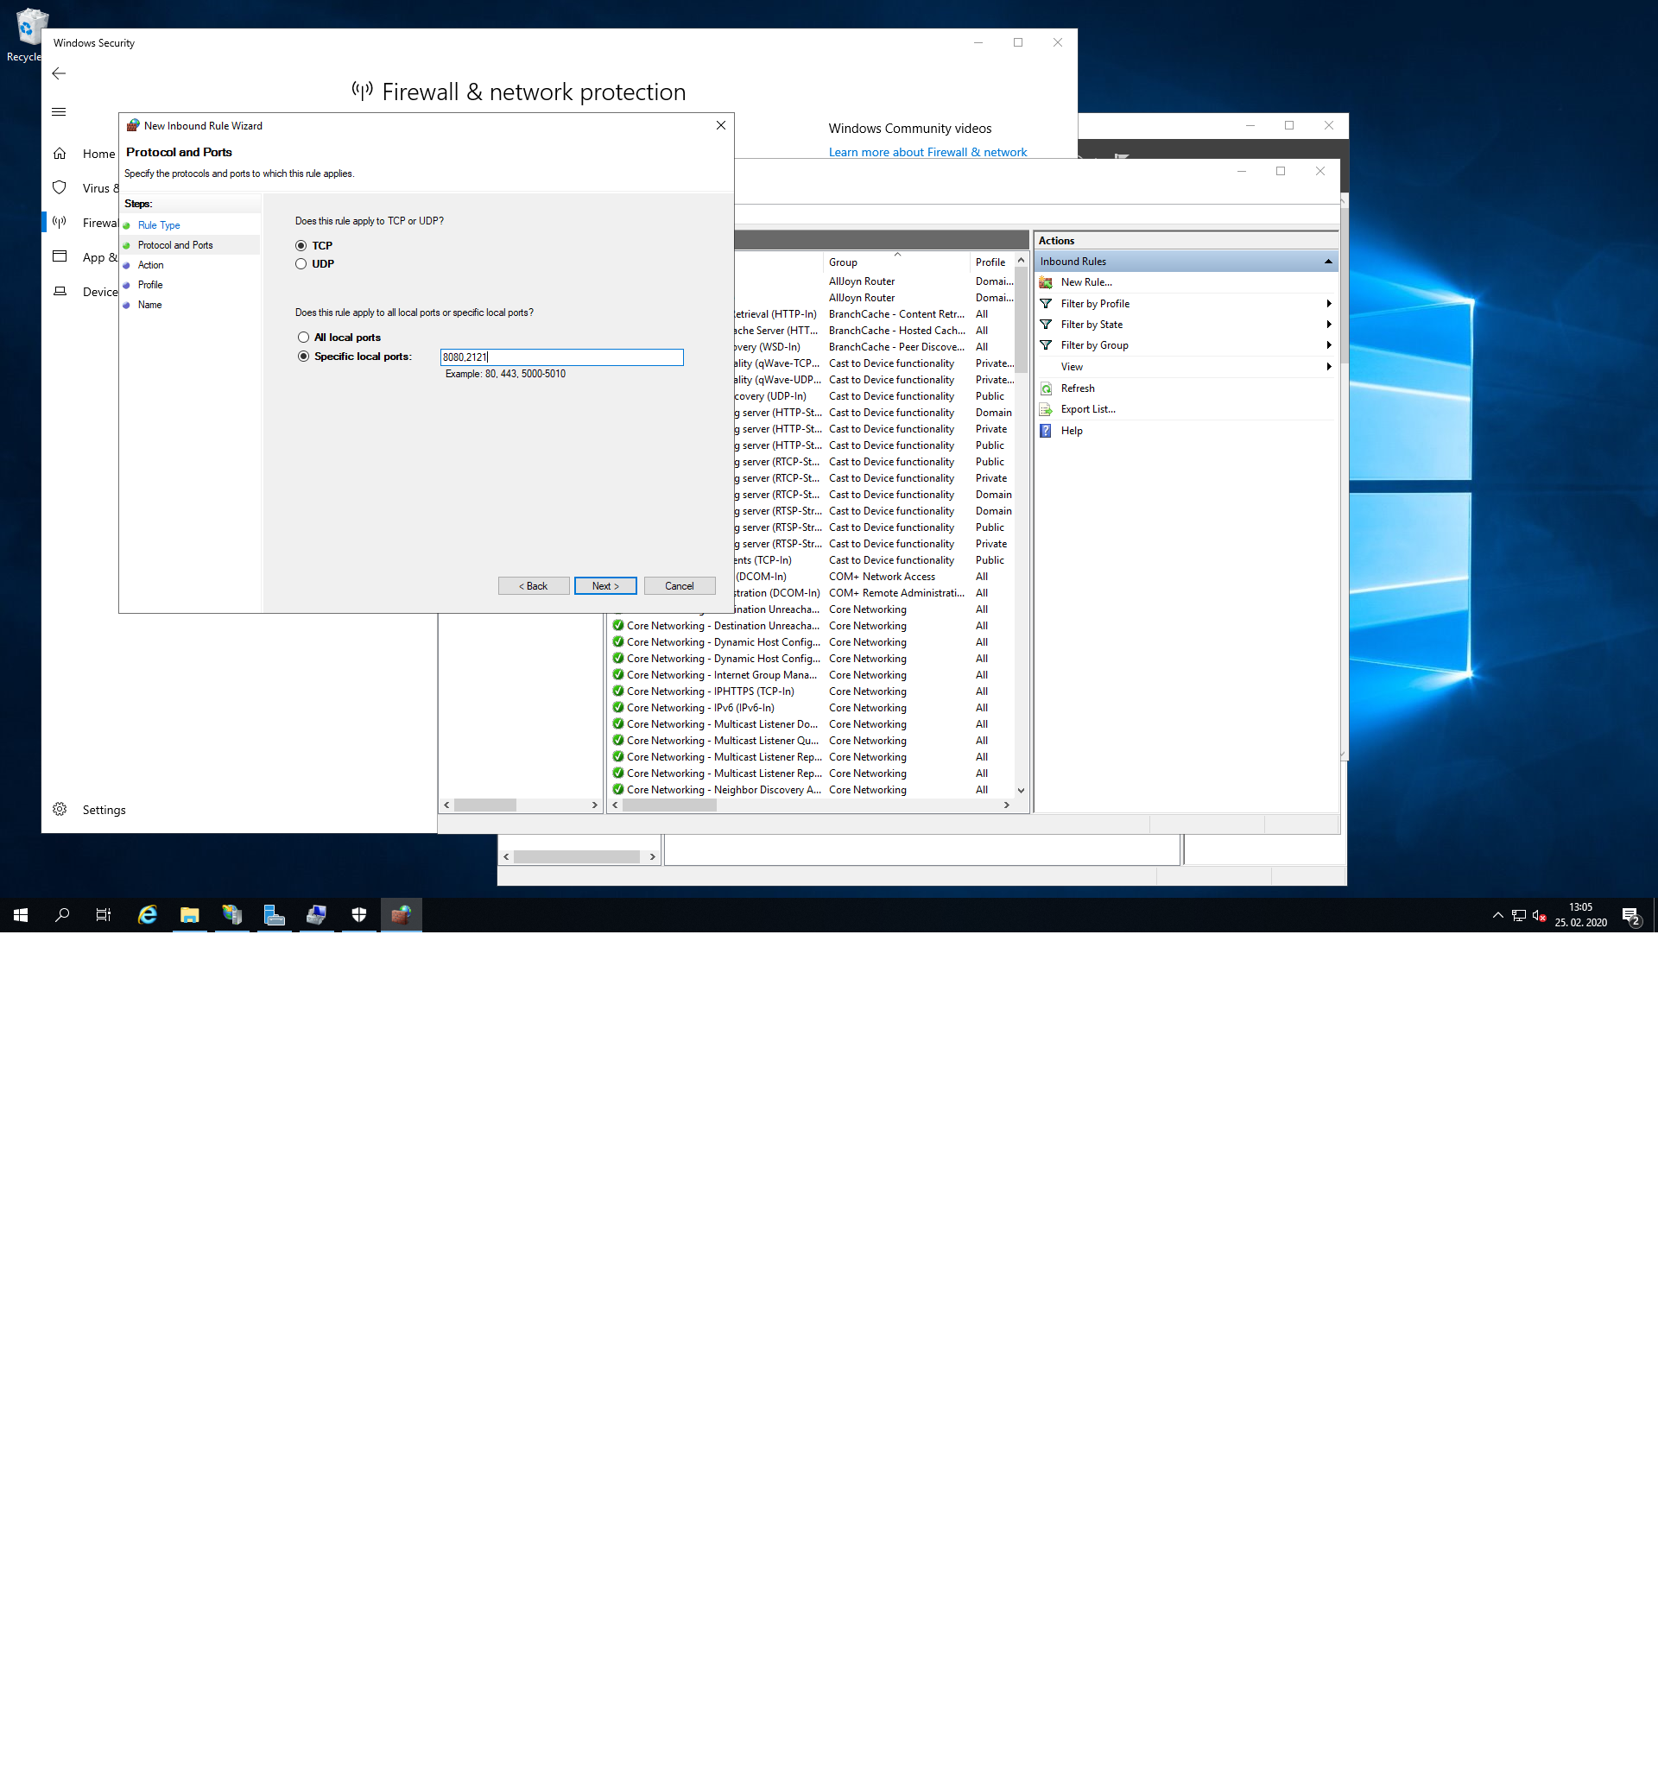Open the Action Center notifications icon
Viewport: 1658px width, 1768px height.
(1630, 916)
